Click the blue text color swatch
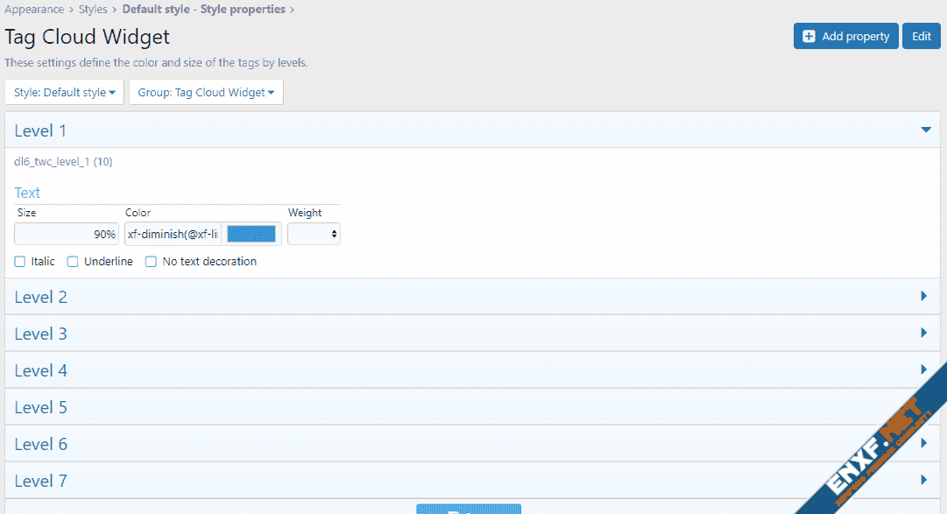The width and height of the screenshot is (947, 514). tap(251, 234)
